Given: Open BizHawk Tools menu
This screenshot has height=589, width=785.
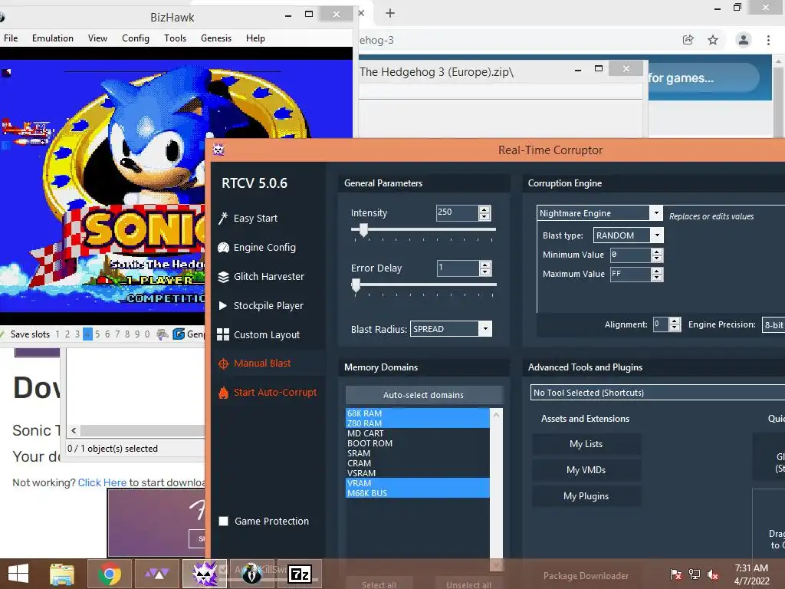Looking at the screenshot, I should (176, 38).
